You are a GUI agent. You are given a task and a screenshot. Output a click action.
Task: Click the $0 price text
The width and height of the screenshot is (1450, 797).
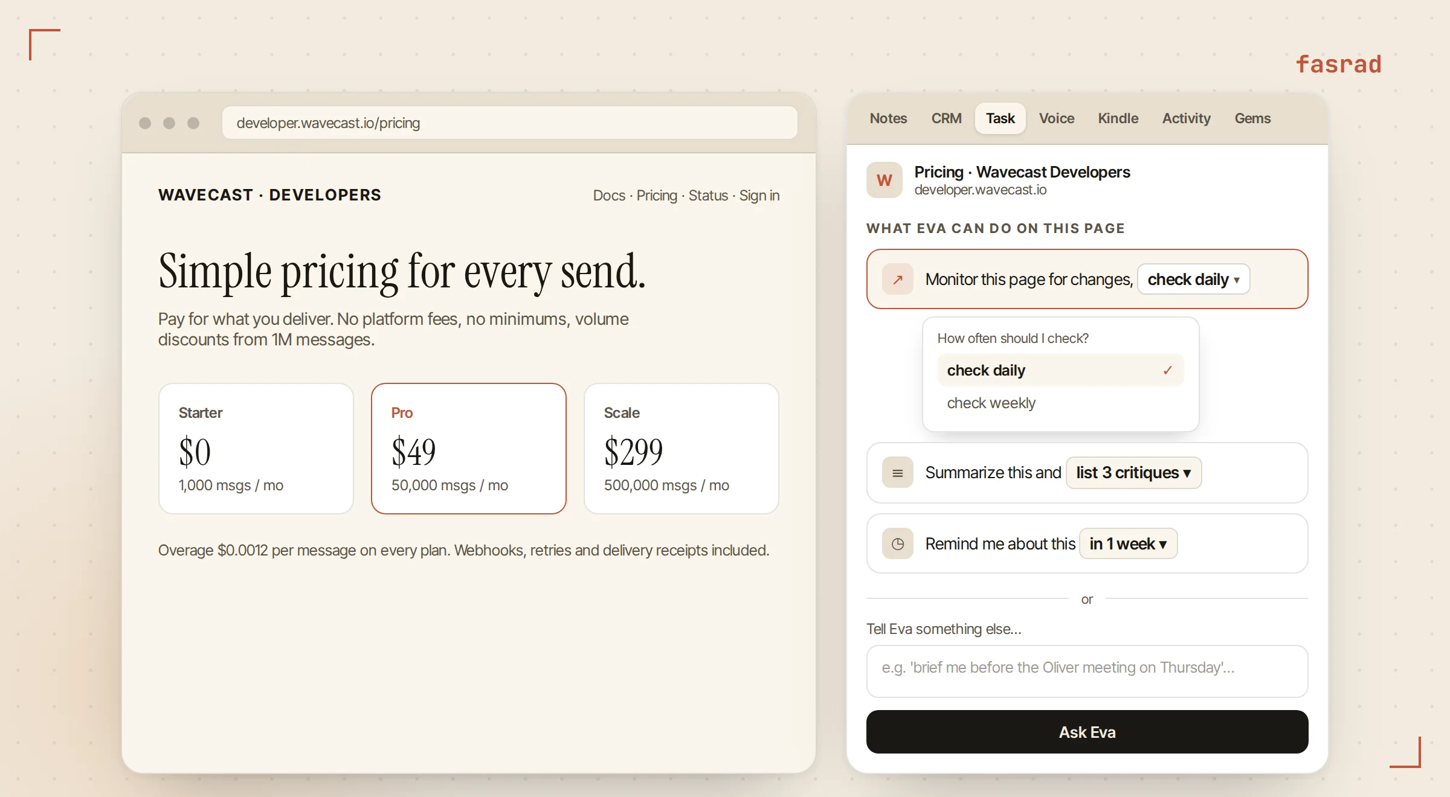tap(195, 452)
